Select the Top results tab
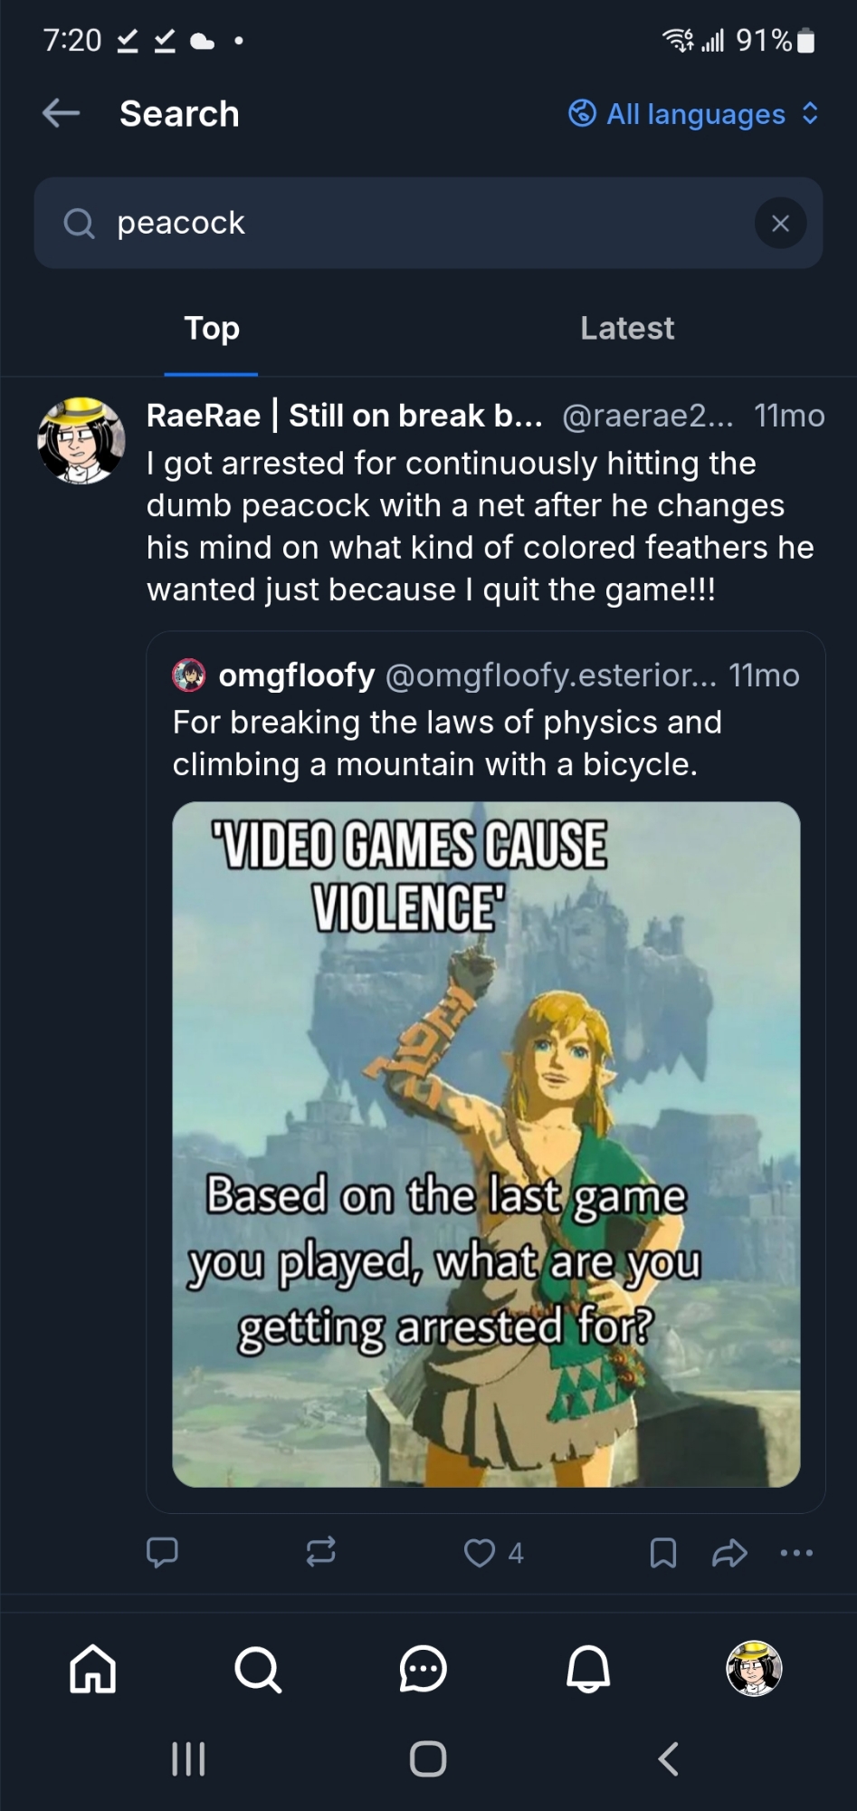This screenshot has width=857, height=1811. coord(212,329)
